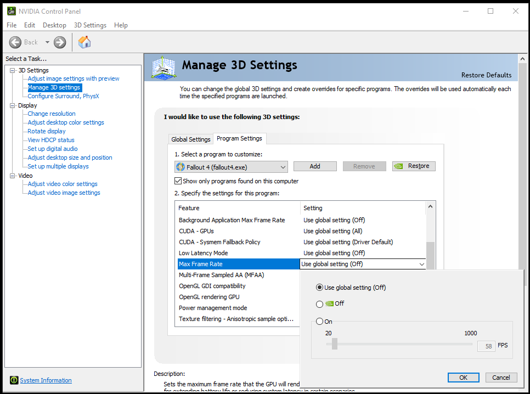Click the Manage 3D Settings header icon
Viewport: 530px width, 394px height.
[163, 69]
